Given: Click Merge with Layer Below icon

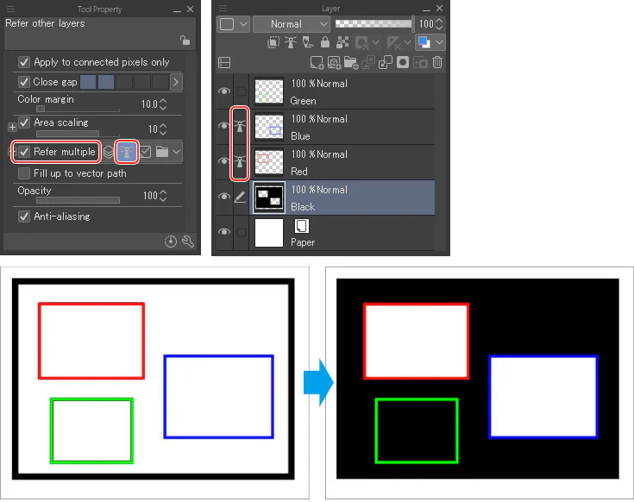Looking at the screenshot, I should pyautogui.click(x=386, y=63).
